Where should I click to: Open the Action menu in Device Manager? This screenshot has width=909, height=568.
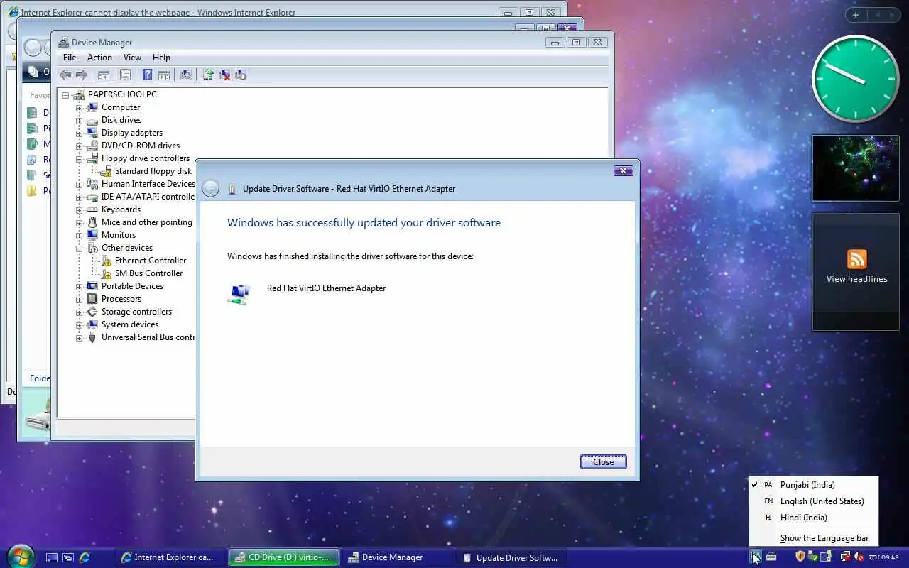coord(99,58)
